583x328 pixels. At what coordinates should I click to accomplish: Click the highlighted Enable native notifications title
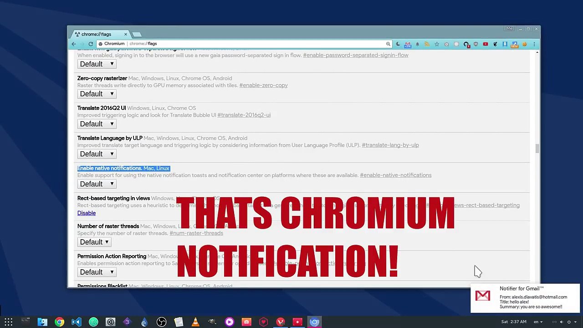[110, 169]
